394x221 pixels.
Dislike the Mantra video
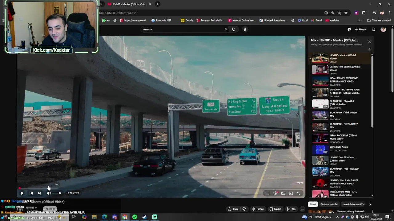tap(244, 209)
